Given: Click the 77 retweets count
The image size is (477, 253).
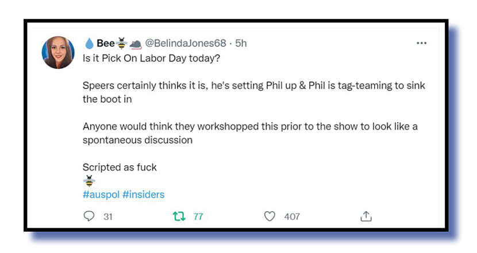Looking at the screenshot, I should tap(198, 216).
